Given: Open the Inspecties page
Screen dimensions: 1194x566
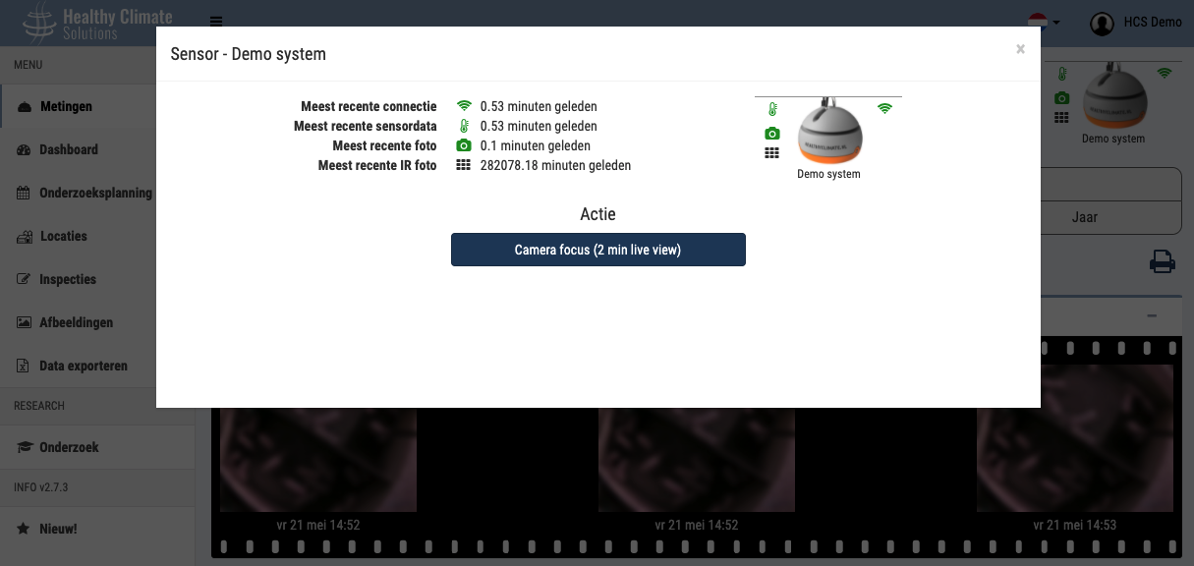Looking at the screenshot, I should tap(67, 279).
